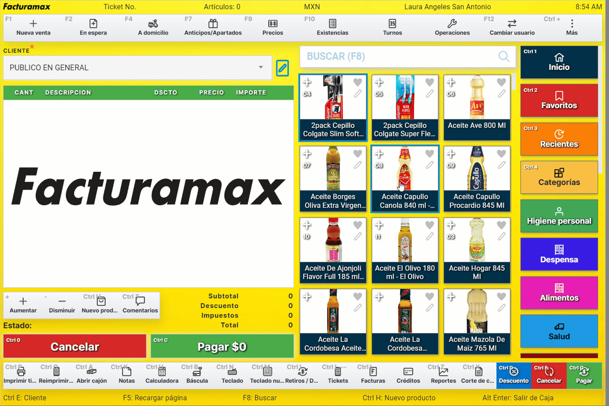This screenshot has height=406, width=609.
Task: Click Aumentar to increase quantity
Action: click(23, 305)
